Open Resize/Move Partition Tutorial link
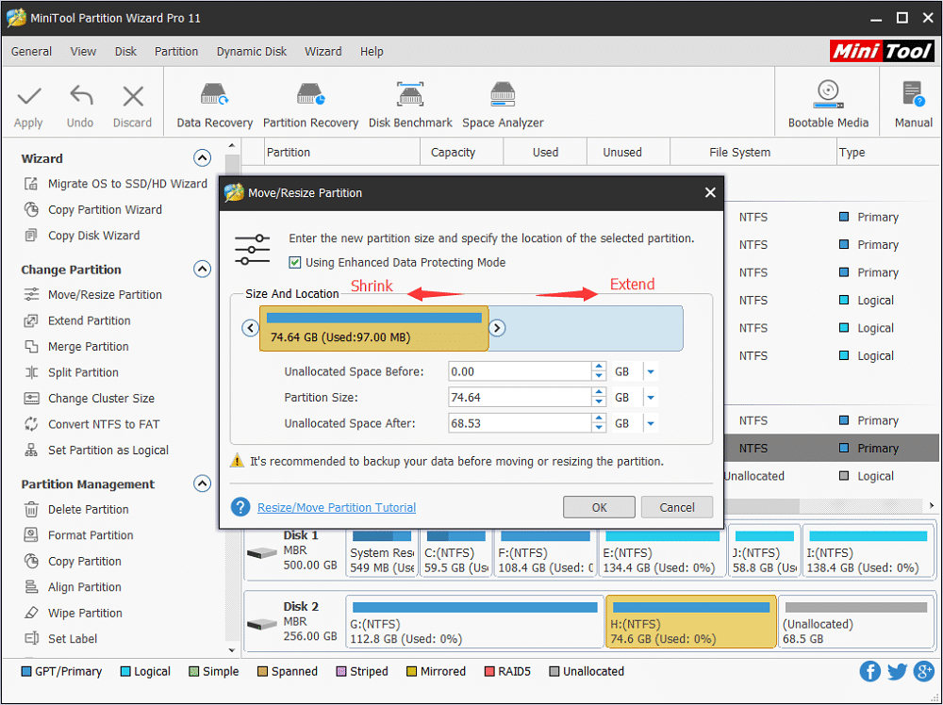This screenshot has width=943, height=705. pyautogui.click(x=337, y=507)
